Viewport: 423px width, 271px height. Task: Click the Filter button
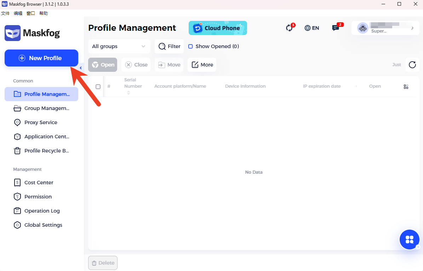tap(169, 46)
